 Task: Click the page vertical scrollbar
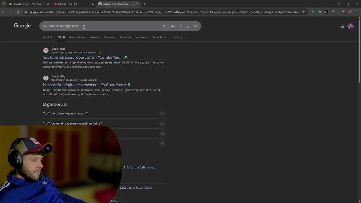359,51
